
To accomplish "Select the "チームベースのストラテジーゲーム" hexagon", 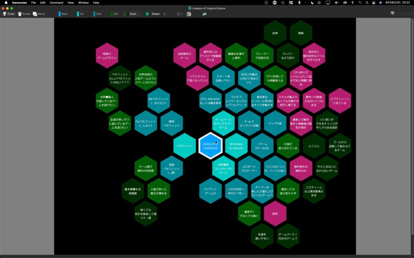I will pos(223,123).
